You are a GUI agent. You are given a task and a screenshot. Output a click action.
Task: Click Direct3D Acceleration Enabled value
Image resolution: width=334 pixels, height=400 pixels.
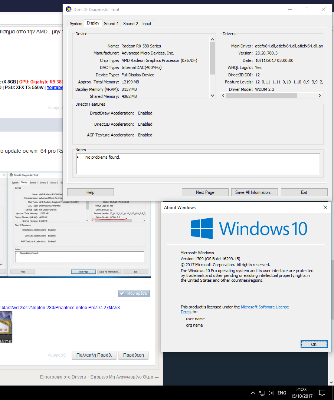145,124
